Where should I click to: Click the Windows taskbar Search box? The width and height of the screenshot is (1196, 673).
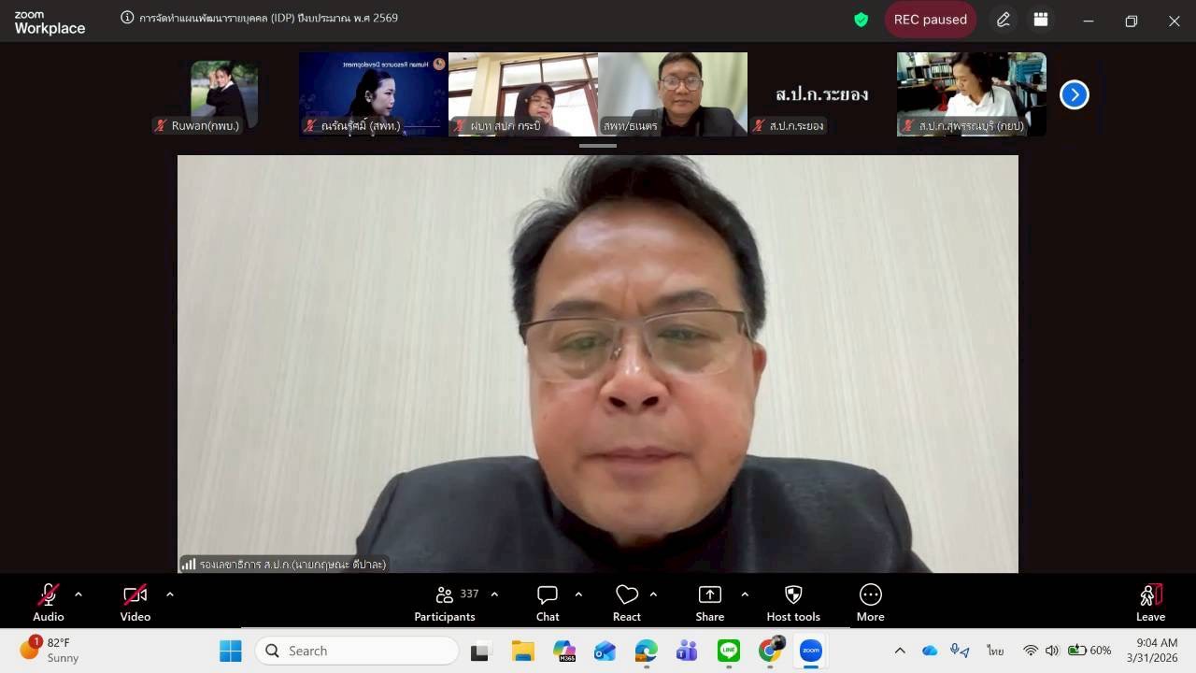[x=356, y=651]
